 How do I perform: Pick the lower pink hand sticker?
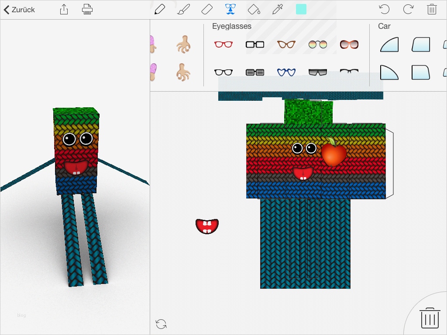[x=153, y=72]
